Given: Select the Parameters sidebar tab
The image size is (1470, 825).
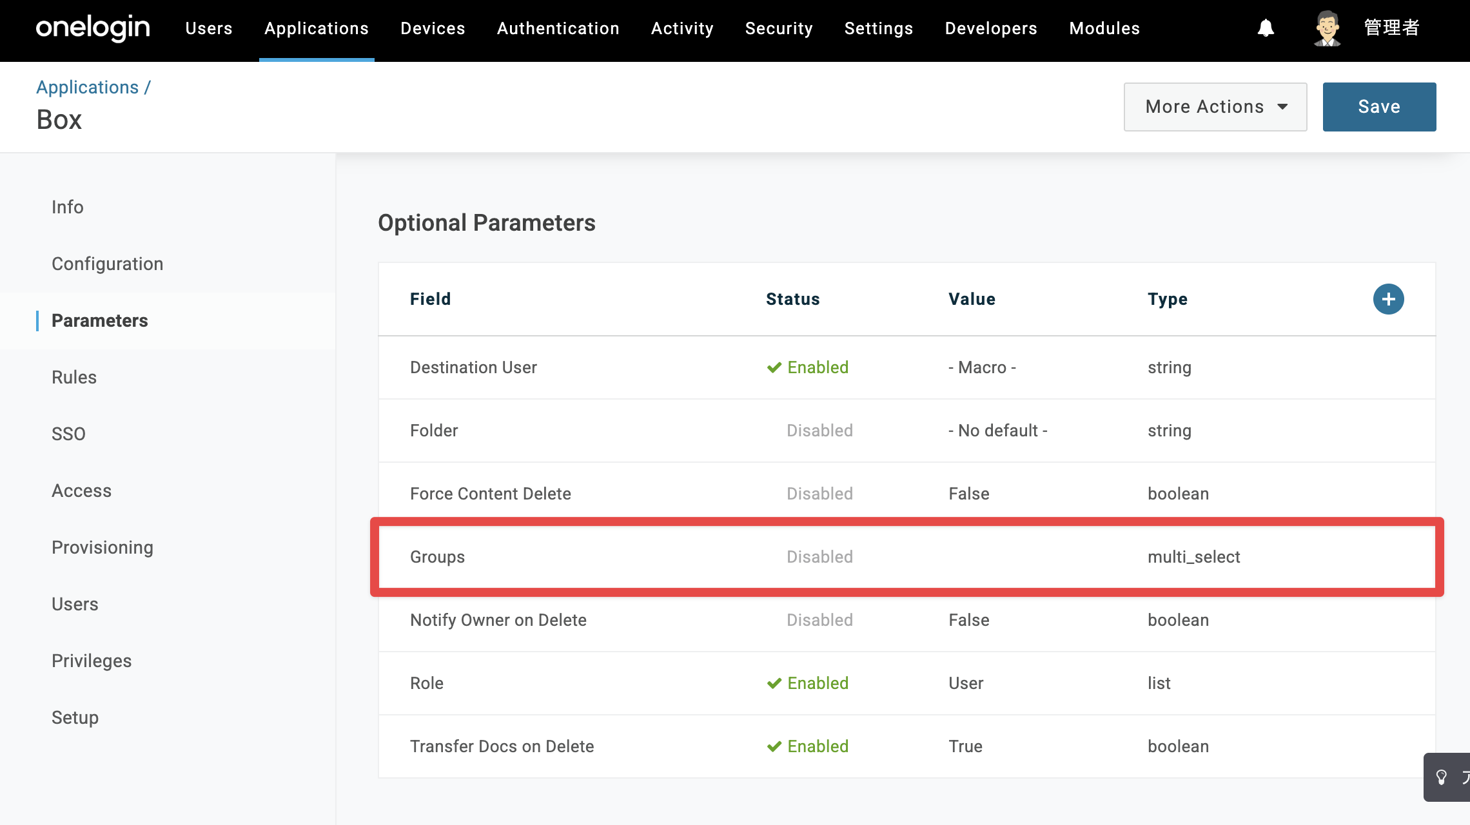Looking at the screenshot, I should click(100, 320).
